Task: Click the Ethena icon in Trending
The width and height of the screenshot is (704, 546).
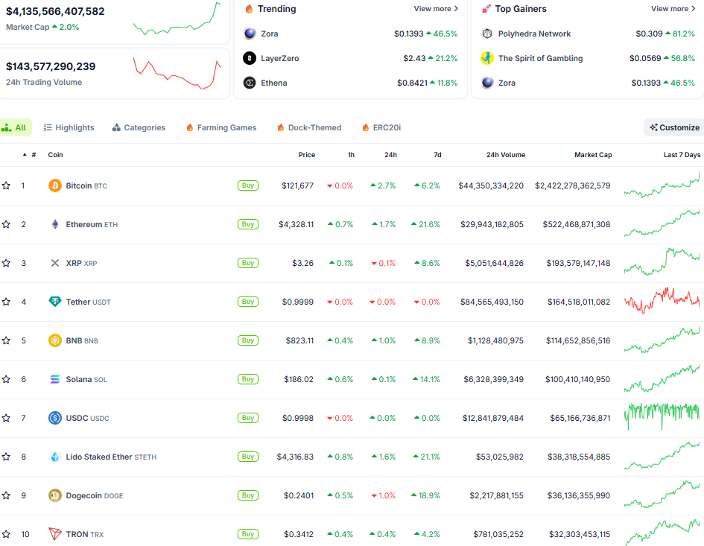Action: coord(250,83)
